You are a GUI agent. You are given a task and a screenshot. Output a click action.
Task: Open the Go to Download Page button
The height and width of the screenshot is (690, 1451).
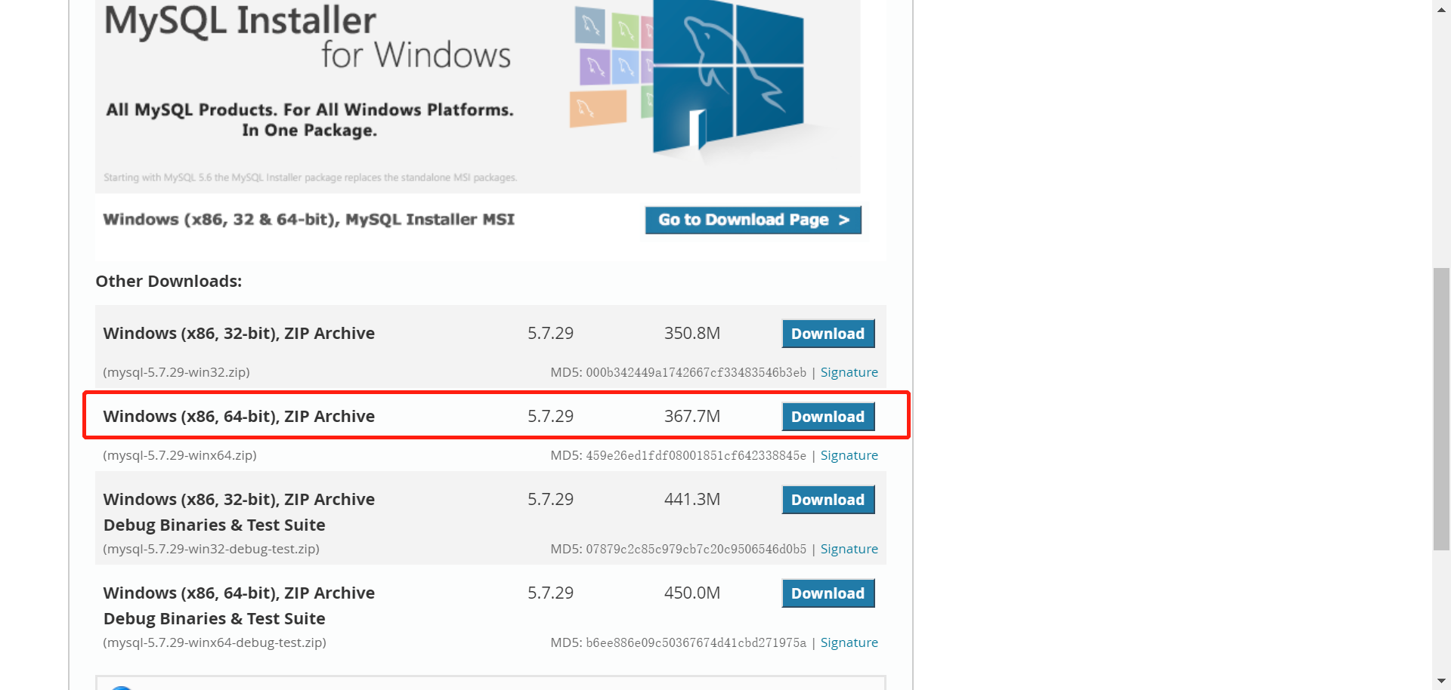click(753, 220)
